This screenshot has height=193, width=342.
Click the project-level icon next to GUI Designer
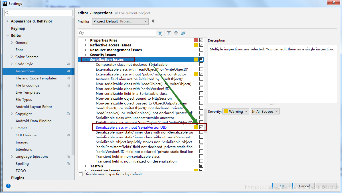pyautogui.click(x=68, y=135)
